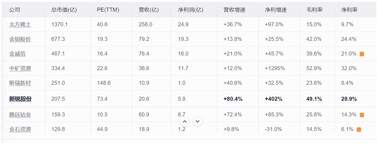Open the 金钼股份 company link
This screenshot has height=144, width=377.
tap(20, 39)
